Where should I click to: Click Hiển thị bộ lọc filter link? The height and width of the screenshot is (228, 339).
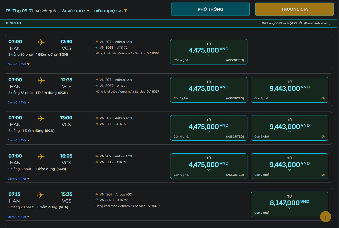click(x=111, y=11)
